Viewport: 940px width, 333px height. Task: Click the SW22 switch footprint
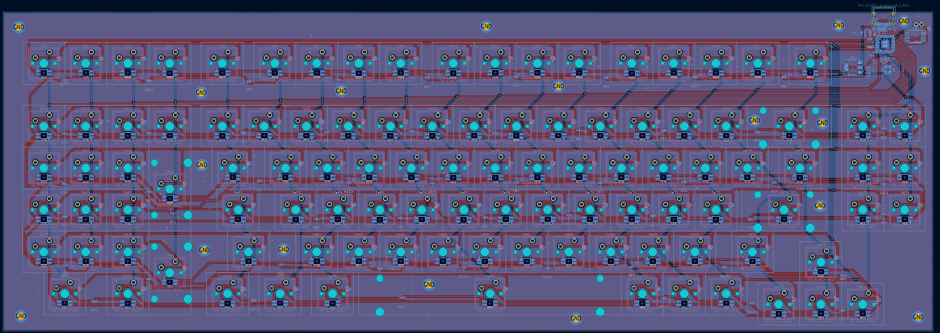pyautogui.click(x=170, y=126)
